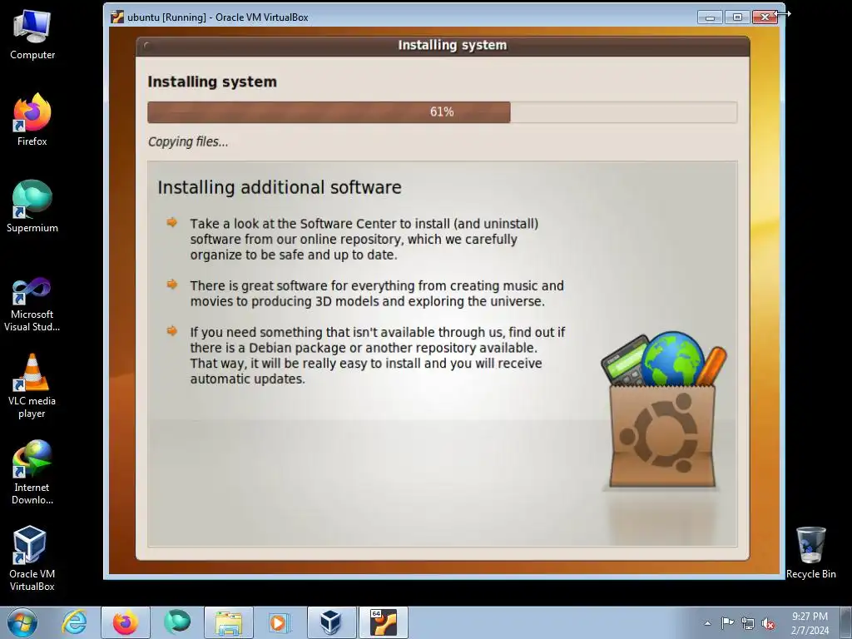Minimize the ubuntu VirtualBox window

click(x=710, y=17)
